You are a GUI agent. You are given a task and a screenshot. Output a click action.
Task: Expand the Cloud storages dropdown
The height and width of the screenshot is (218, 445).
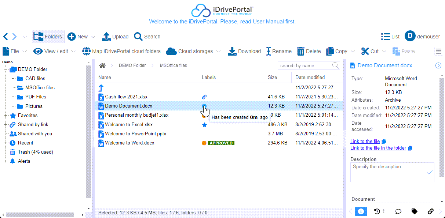point(219,52)
